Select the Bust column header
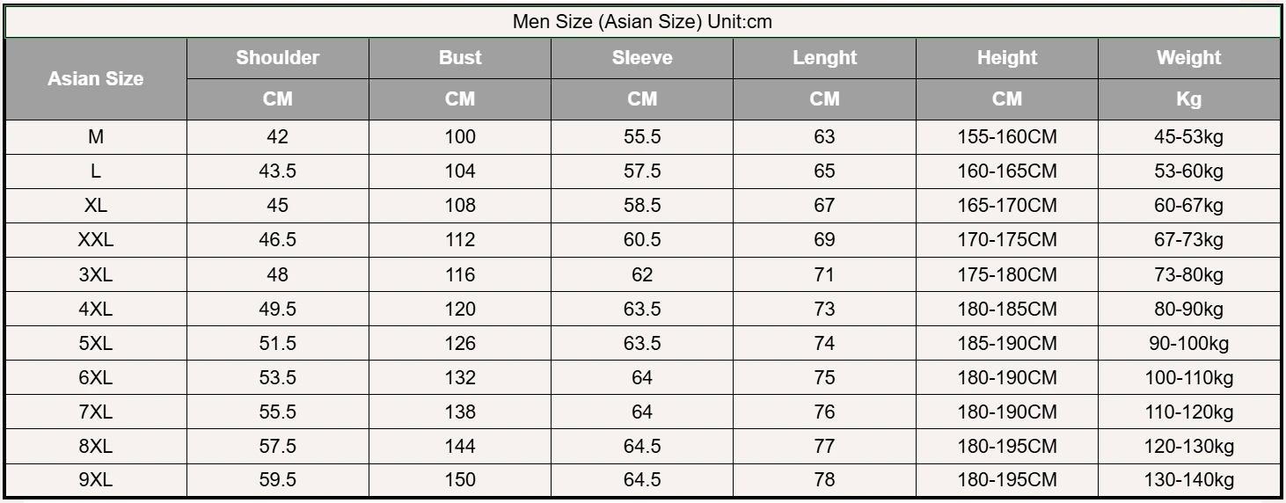The image size is (1286, 503). [460, 58]
